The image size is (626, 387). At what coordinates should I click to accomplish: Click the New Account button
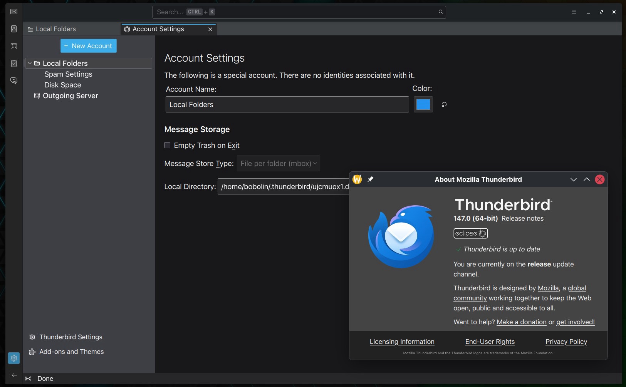coord(88,45)
